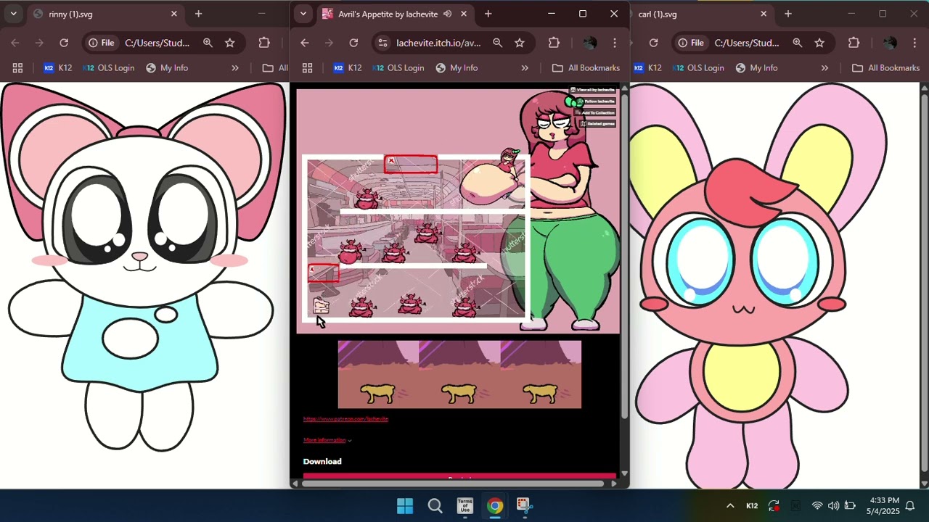Open My Info bookmark in middle window
Image resolution: width=929 pixels, height=522 pixels.
pyautogui.click(x=457, y=68)
